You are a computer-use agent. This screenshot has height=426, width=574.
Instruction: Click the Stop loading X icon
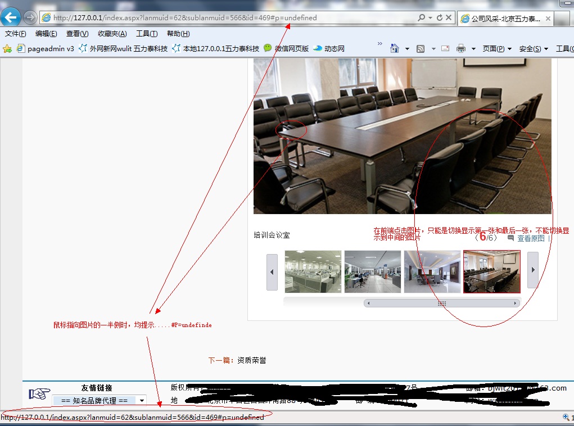(449, 18)
